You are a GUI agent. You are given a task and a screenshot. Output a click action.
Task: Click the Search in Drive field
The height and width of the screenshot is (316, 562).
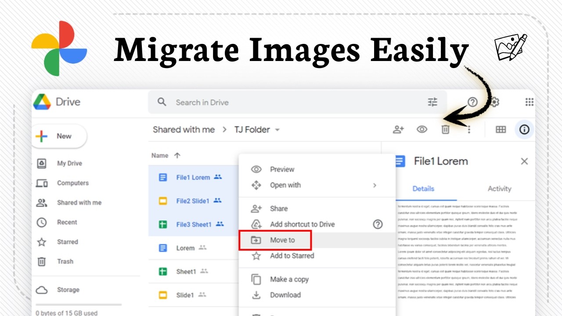297,102
